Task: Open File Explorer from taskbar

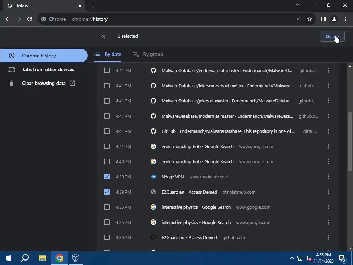Action: click(x=42, y=258)
